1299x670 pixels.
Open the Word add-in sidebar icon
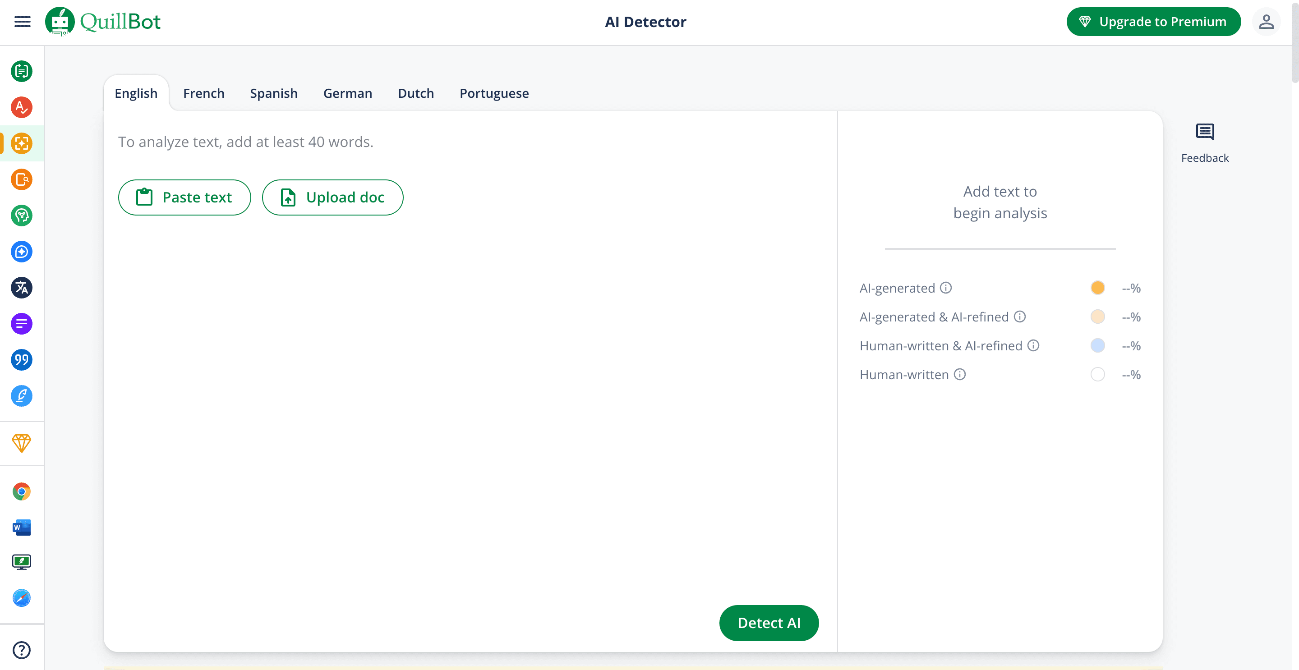click(x=22, y=528)
